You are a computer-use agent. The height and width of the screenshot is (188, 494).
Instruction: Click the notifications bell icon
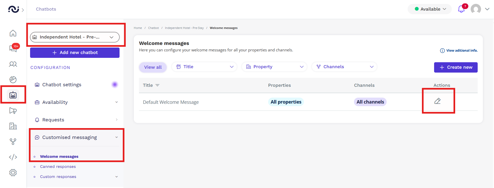[461, 9]
